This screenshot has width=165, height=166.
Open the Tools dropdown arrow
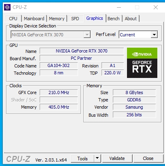97,158
